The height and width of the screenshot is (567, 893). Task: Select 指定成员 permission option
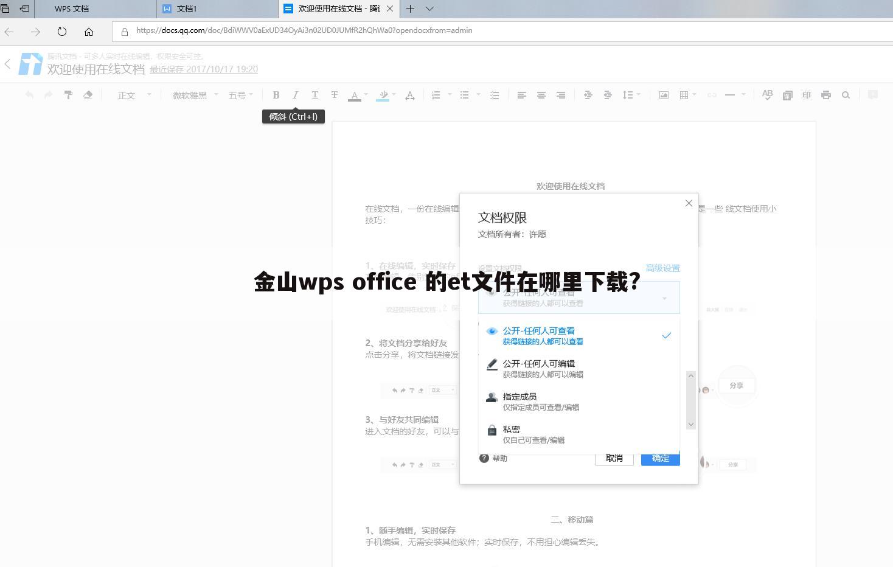pyautogui.click(x=579, y=402)
